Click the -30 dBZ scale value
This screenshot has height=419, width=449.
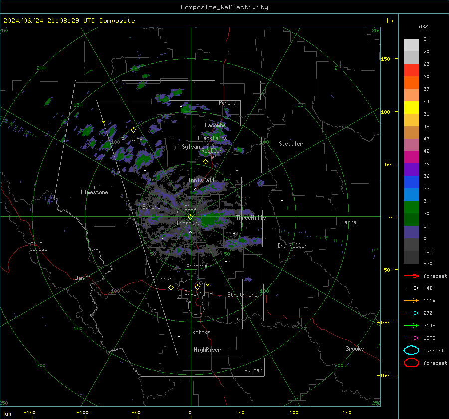click(428, 263)
